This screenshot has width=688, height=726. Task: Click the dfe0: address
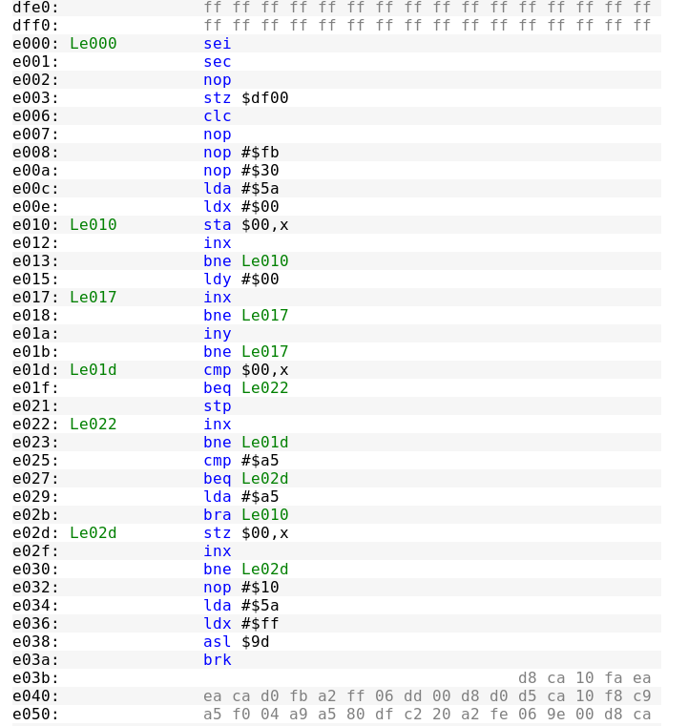(35, 7)
